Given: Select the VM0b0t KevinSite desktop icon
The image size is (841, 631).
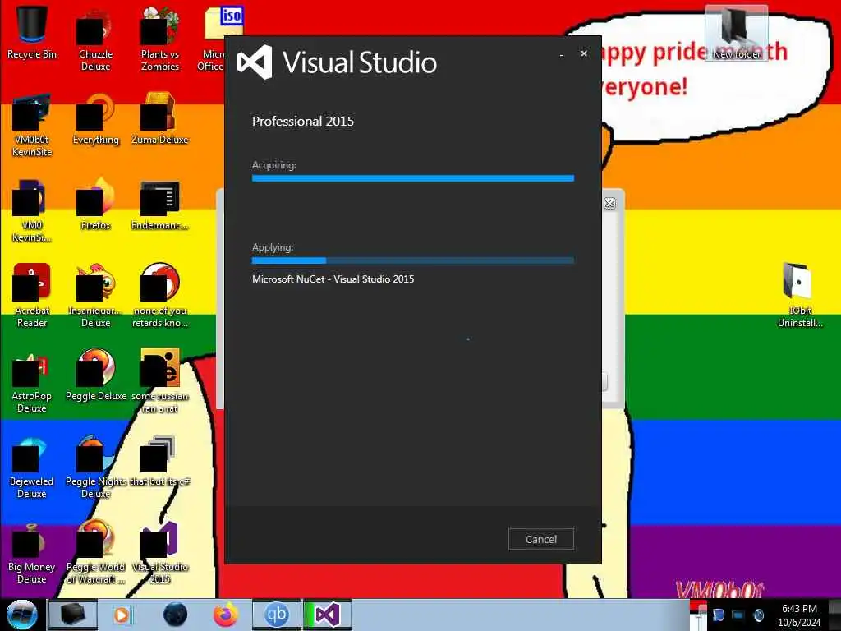Looking at the screenshot, I should [x=32, y=126].
